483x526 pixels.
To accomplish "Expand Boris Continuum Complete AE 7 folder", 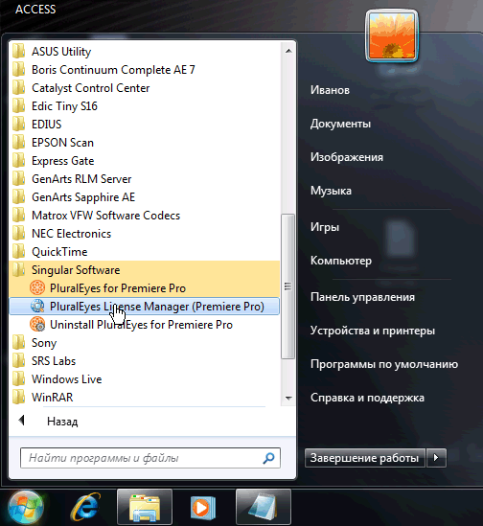I will [x=145, y=69].
